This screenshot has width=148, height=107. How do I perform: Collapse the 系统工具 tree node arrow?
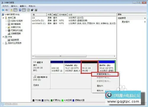pos(3,18)
